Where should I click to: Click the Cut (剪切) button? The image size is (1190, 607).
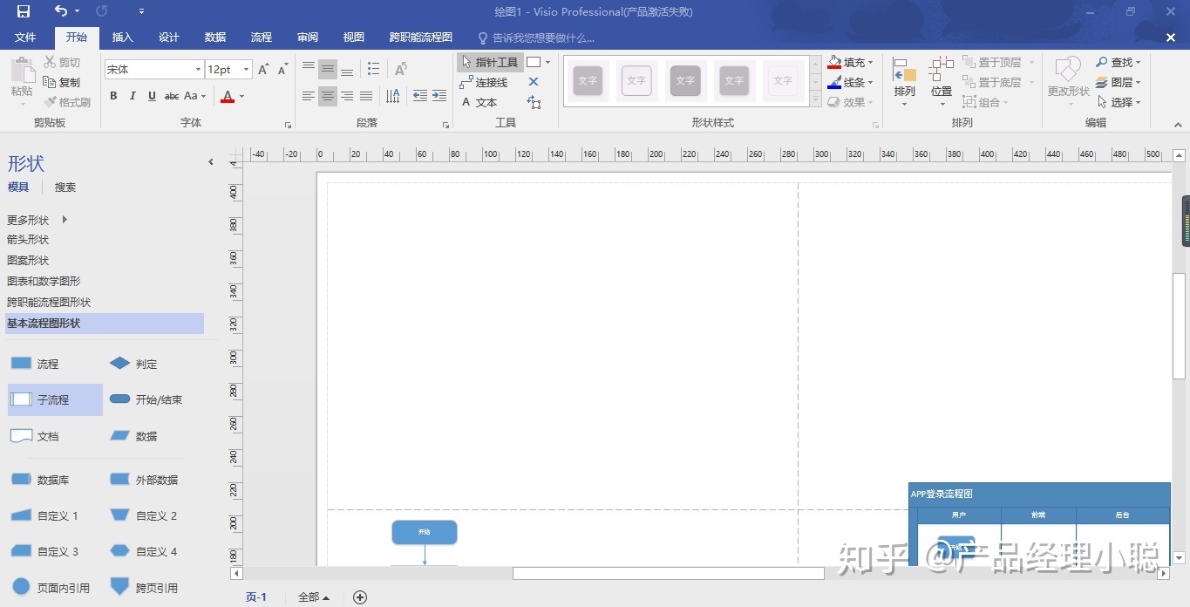[x=62, y=63]
